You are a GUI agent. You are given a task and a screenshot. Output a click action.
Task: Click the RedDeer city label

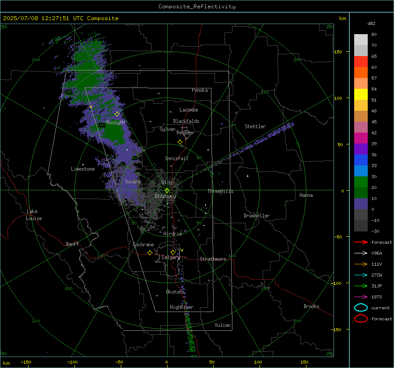point(186,133)
